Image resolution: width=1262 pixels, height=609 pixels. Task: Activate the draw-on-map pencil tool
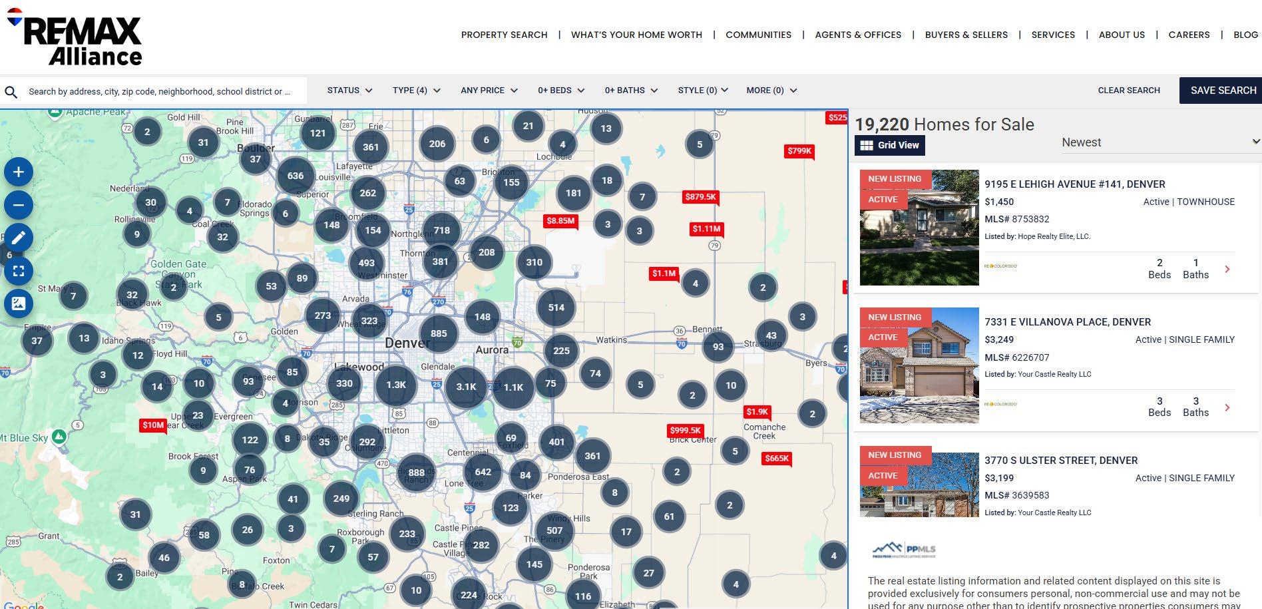coord(19,238)
